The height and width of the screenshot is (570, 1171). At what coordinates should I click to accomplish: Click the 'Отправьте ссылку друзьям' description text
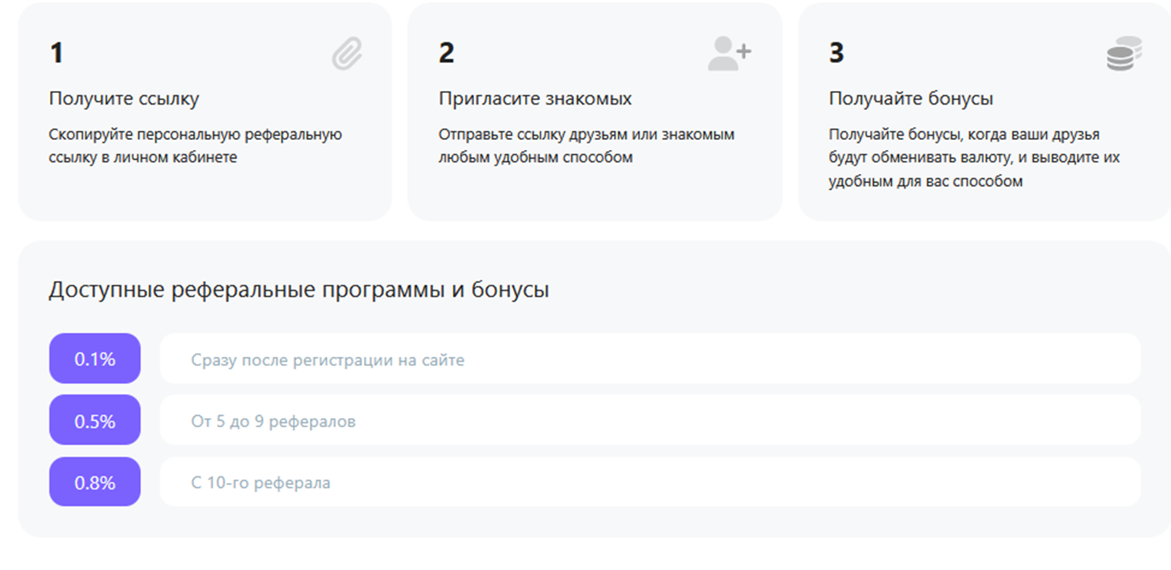pos(586,145)
